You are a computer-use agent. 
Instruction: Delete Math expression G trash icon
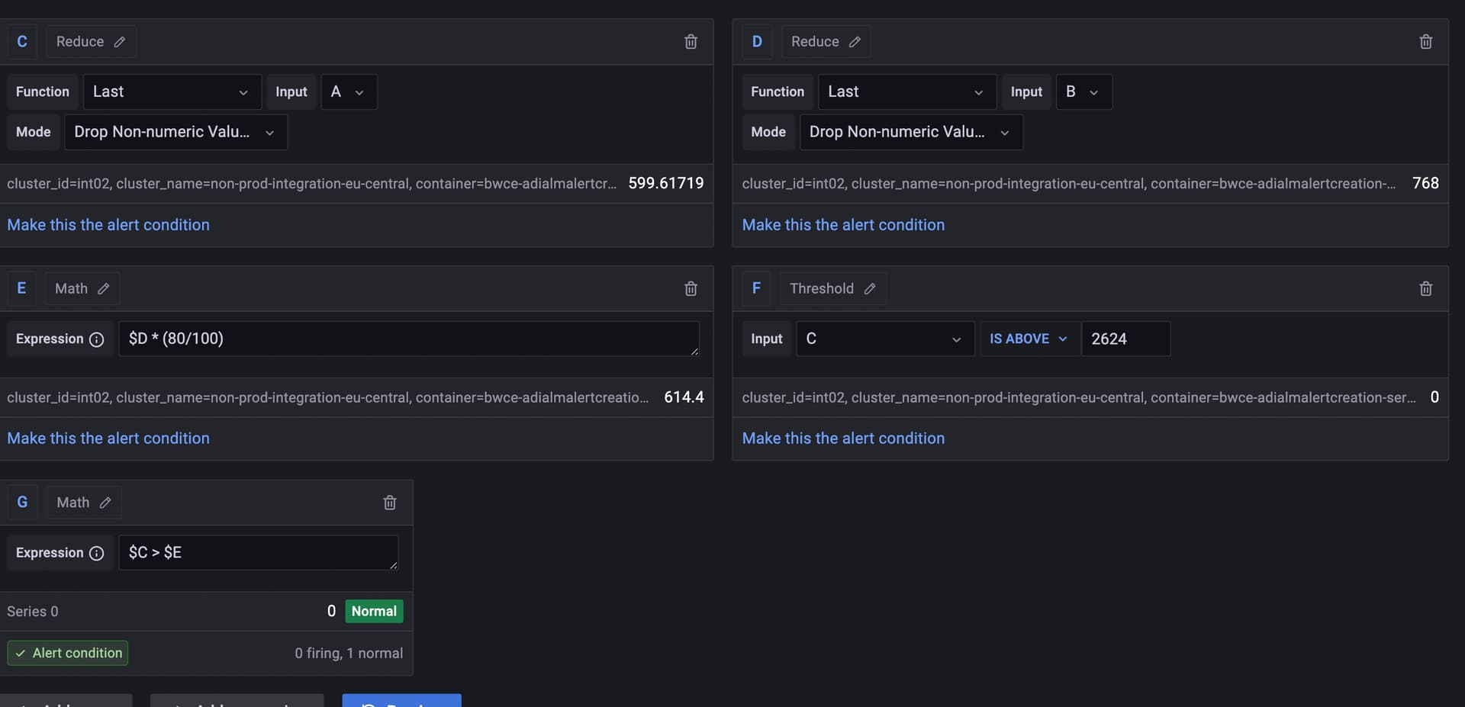(x=390, y=503)
